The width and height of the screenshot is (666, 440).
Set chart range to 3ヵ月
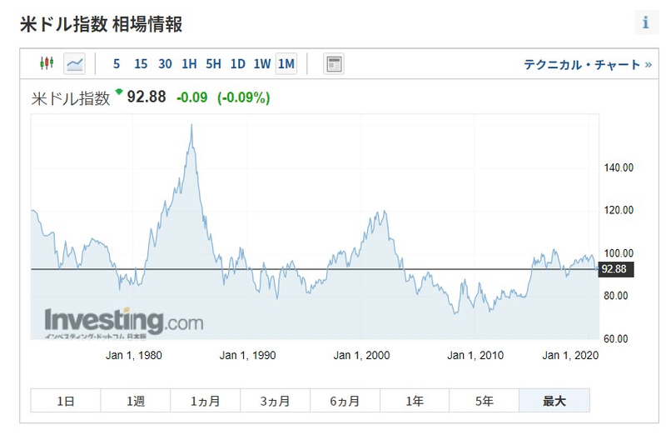(276, 401)
